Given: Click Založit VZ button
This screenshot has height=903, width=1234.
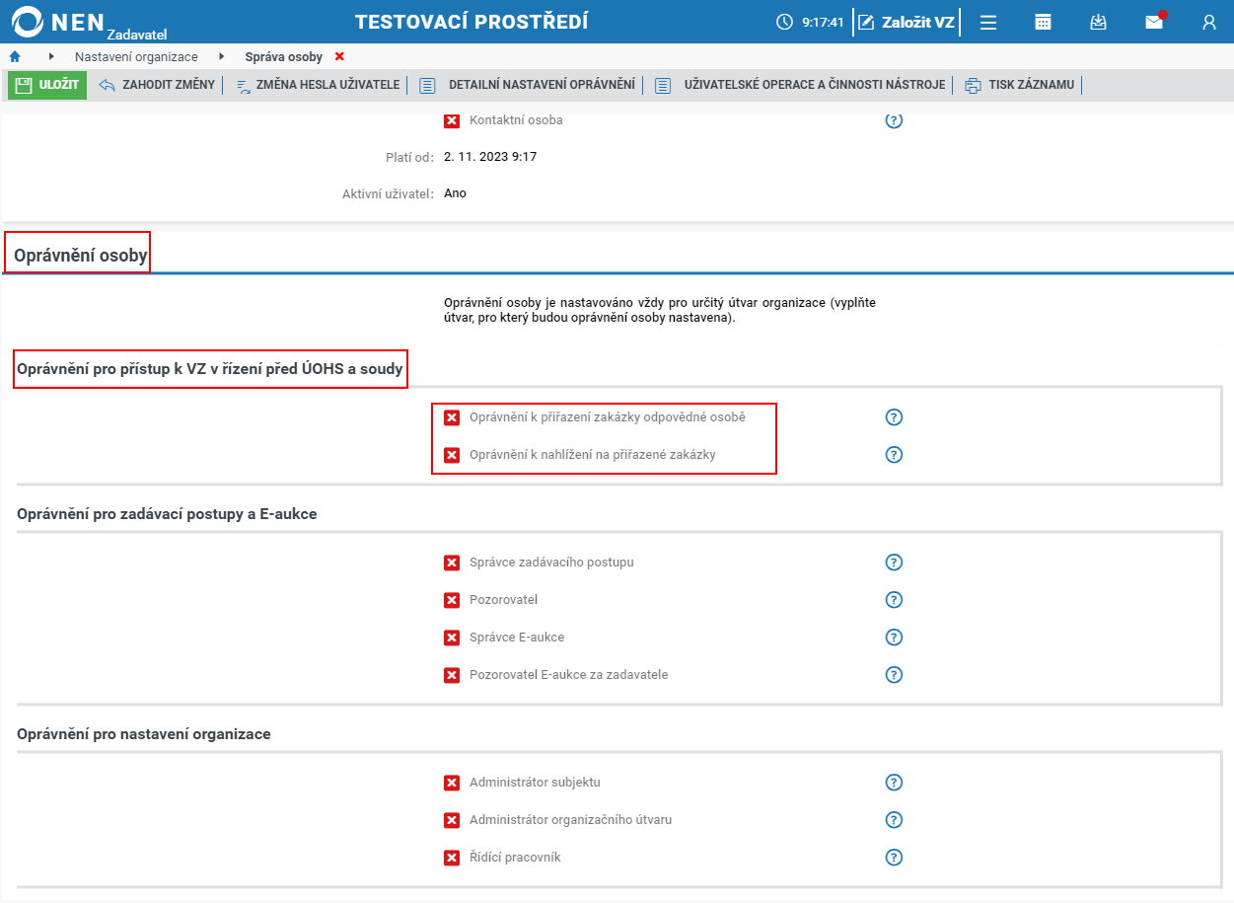Looking at the screenshot, I should click(907, 22).
